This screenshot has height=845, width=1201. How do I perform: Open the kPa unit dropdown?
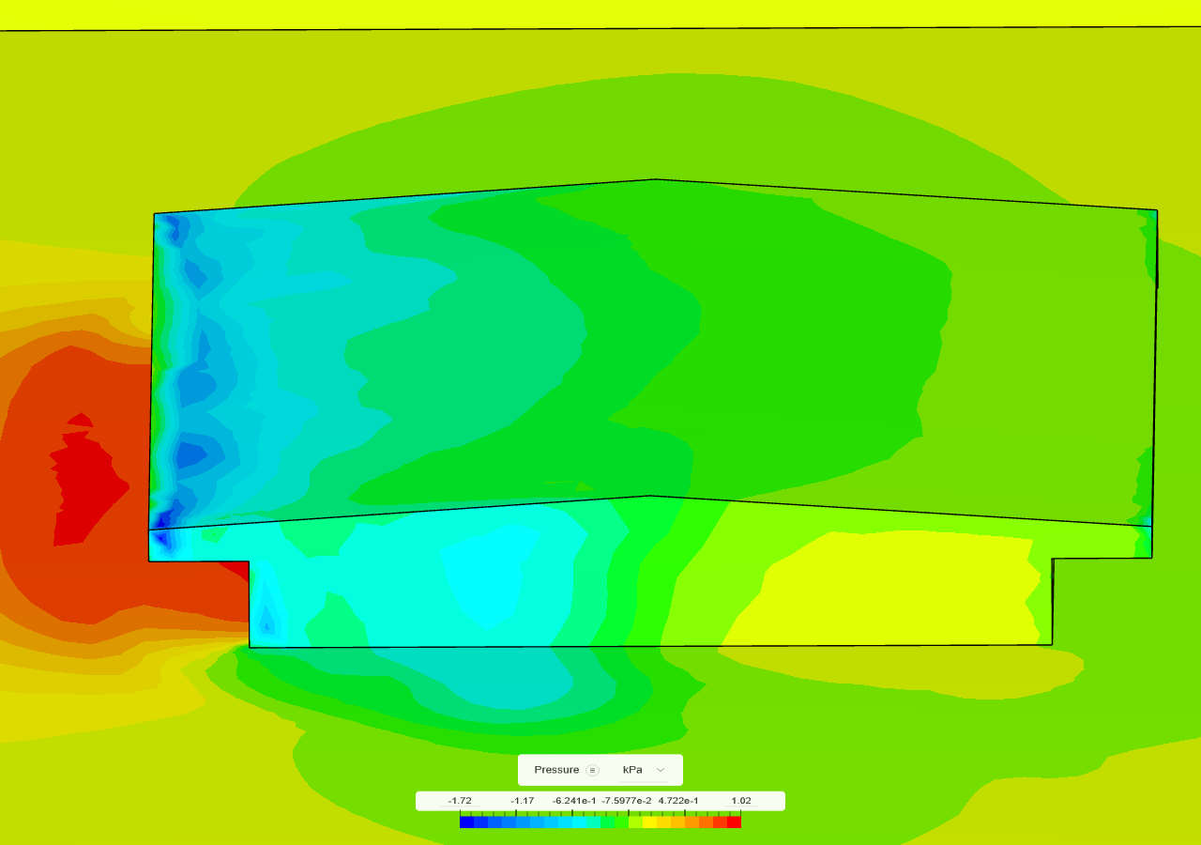tap(644, 770)
